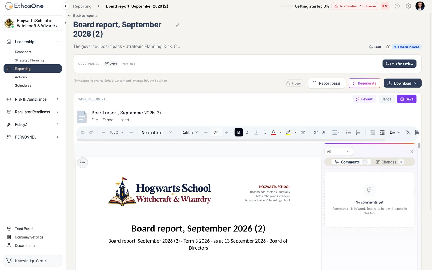View the 47 overdue alerts badge
This screenshot has height=270, width=432.
355,6
